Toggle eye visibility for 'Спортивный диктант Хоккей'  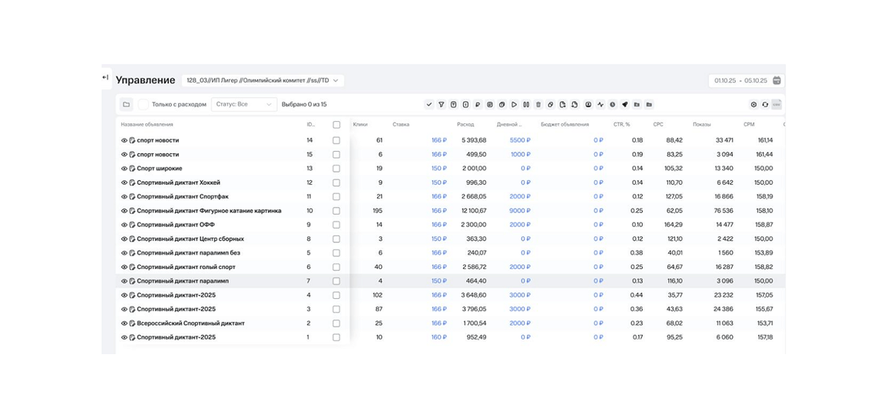(x=124, y=182)
